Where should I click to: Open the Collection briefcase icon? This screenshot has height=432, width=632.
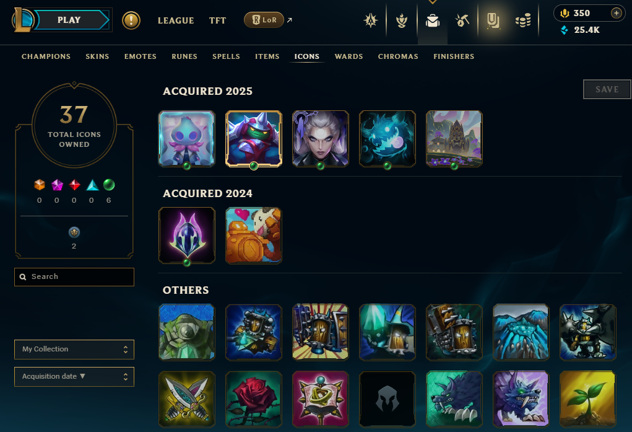pyautogui.click(x=433, y=20)
